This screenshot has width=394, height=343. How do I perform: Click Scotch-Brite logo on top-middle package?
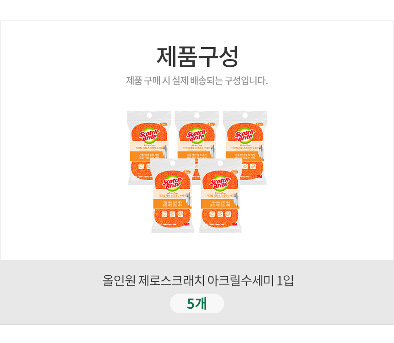coord(197,134)
